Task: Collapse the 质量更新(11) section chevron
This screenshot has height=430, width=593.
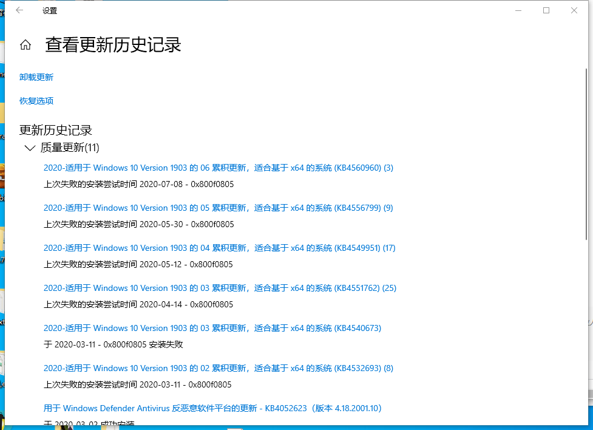Action: pos(29,148)
